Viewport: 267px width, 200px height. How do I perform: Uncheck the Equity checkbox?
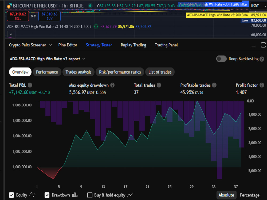(x=11, y=195)
